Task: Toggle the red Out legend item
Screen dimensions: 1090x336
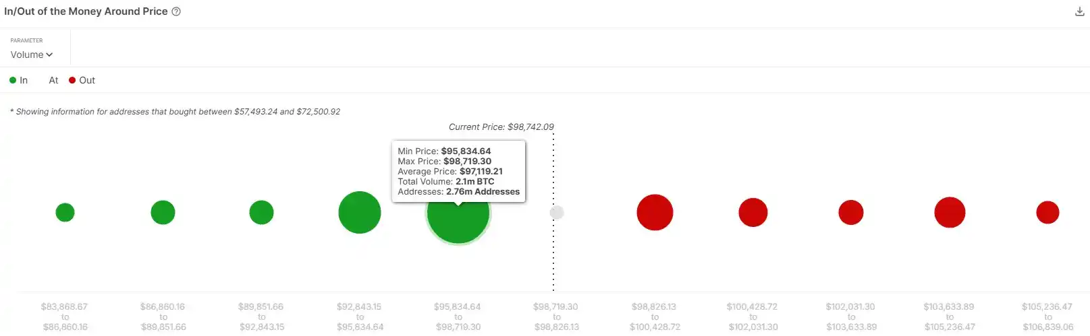Action: click(x=82, y=80)
